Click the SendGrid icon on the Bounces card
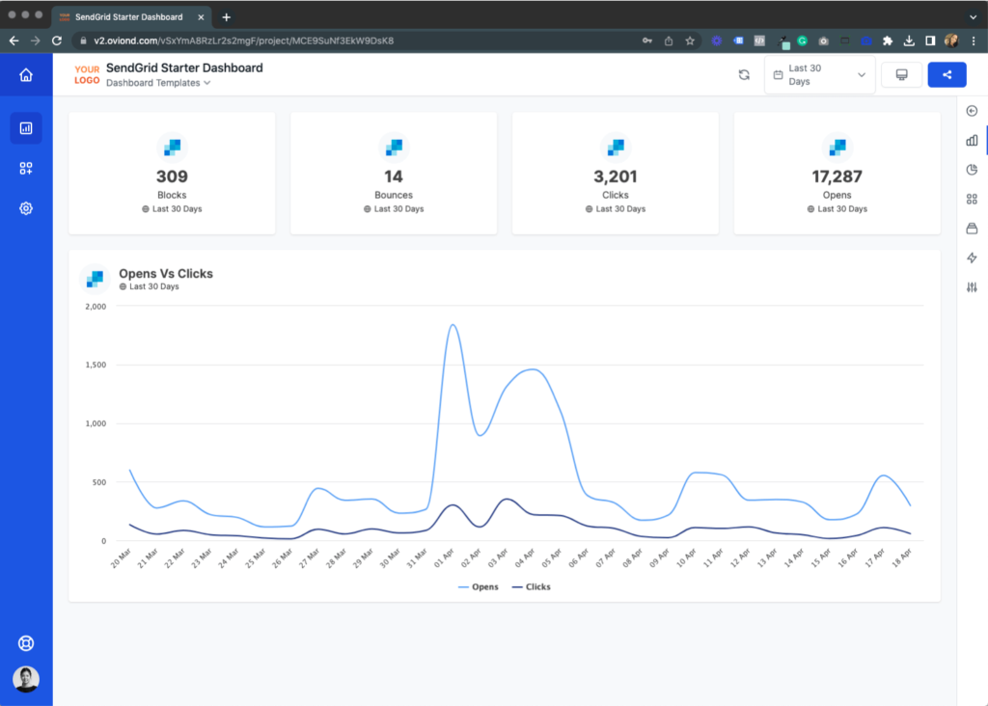This screenshot has width=988, height=706. coord(394,148)
